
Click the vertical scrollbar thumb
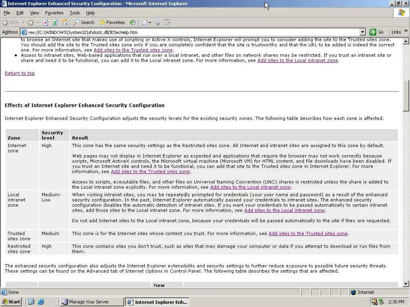pyautogui.click(x=406, y=96)
